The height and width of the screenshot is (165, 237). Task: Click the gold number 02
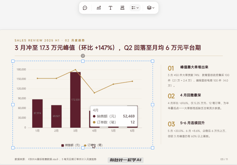point(171,96)
